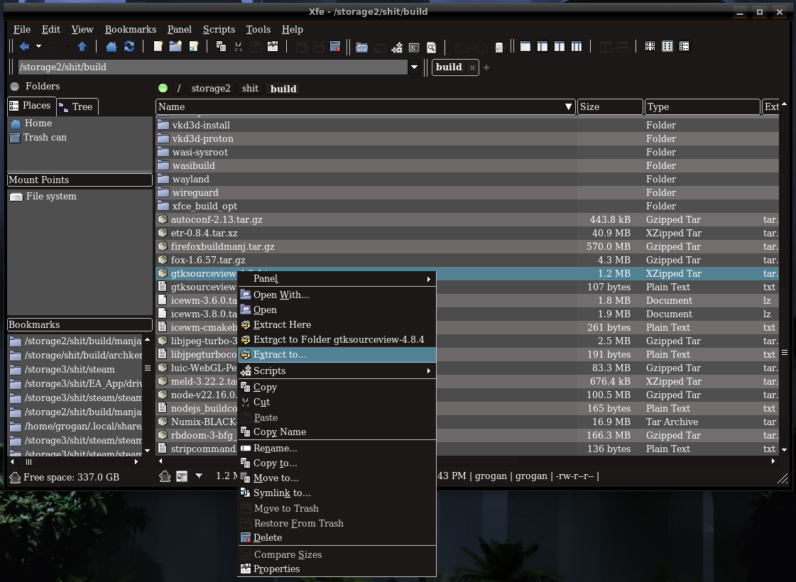Screen dimensions: 796x582
Task: Toggle the filter funnel icon in status bar
Action: [199, 476]
